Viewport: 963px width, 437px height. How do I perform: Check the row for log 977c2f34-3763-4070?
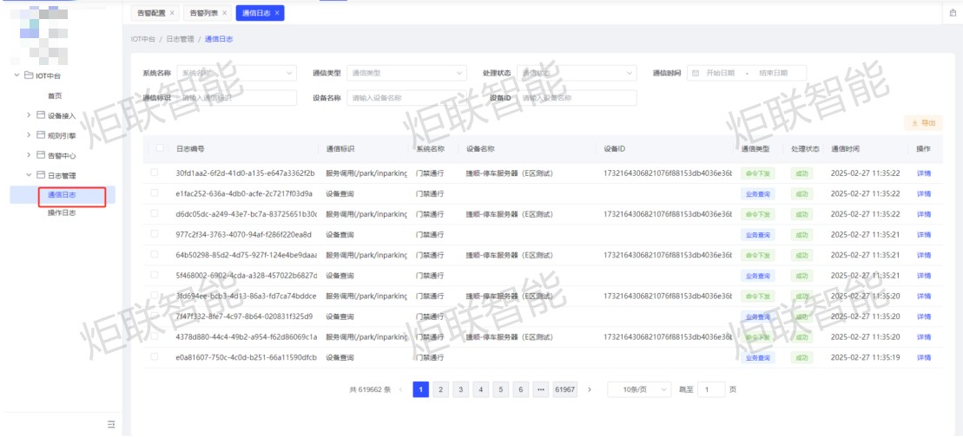pos(155,234)
